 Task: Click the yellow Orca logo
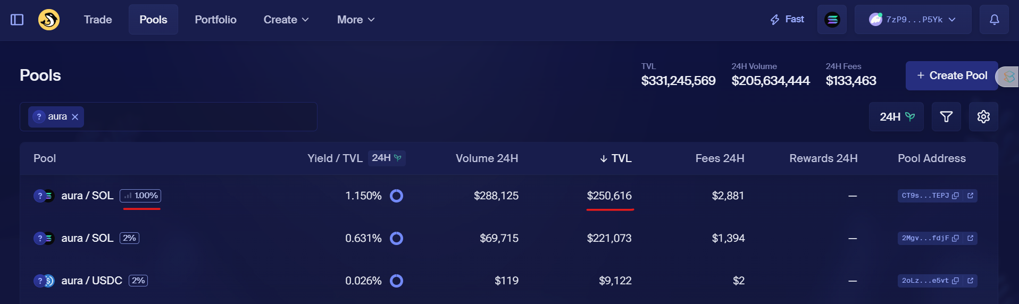coord(49,20)
